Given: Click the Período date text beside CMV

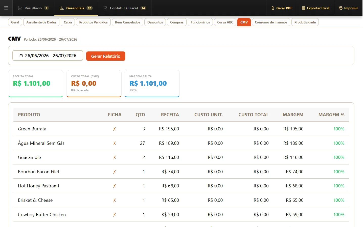Looking at the screenshot, I should click(51, 39).
